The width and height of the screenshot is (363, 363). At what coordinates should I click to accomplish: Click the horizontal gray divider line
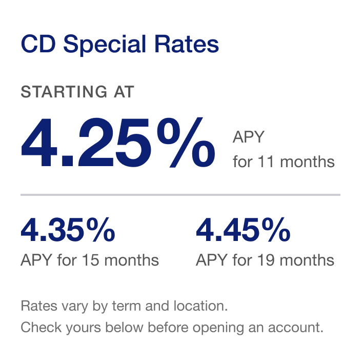pos(180,195)
